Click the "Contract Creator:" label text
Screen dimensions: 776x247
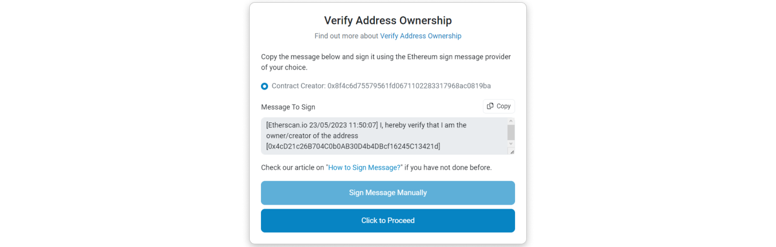[x=298, y=86]
